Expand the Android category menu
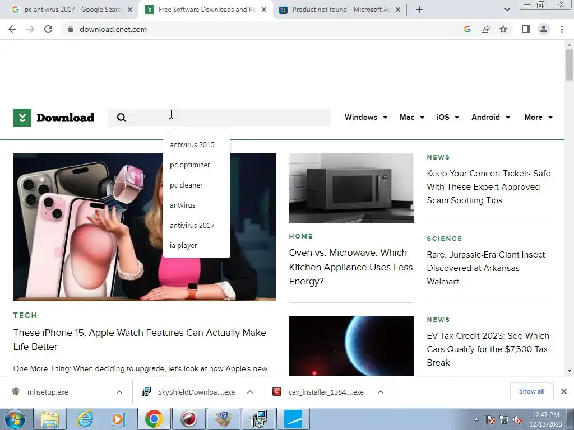Viewport: 574px width, 430px height. 490,118
